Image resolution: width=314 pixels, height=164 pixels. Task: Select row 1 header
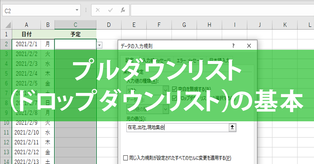pyautogui.click(x=6, y=34)
